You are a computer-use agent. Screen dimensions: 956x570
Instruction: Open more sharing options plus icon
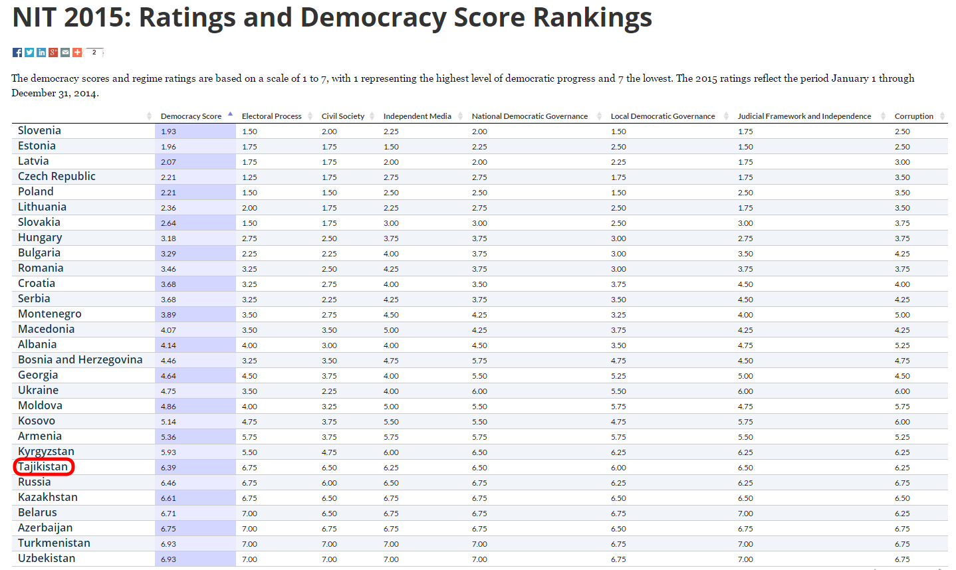click(x=77, y=52)
